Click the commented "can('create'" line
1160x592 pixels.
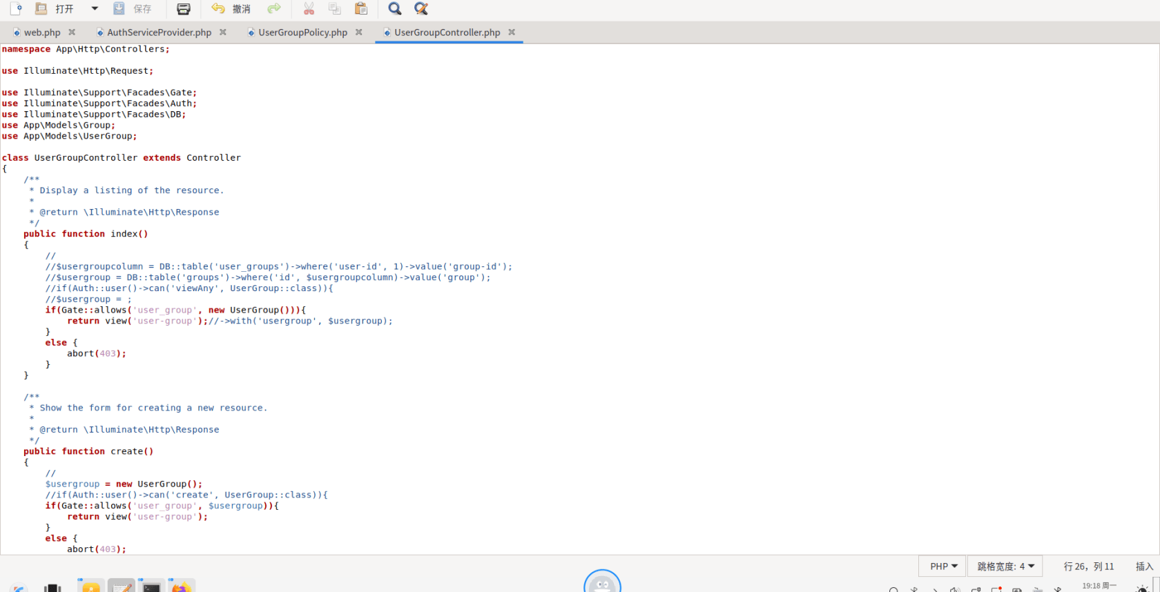coord(186,495)
